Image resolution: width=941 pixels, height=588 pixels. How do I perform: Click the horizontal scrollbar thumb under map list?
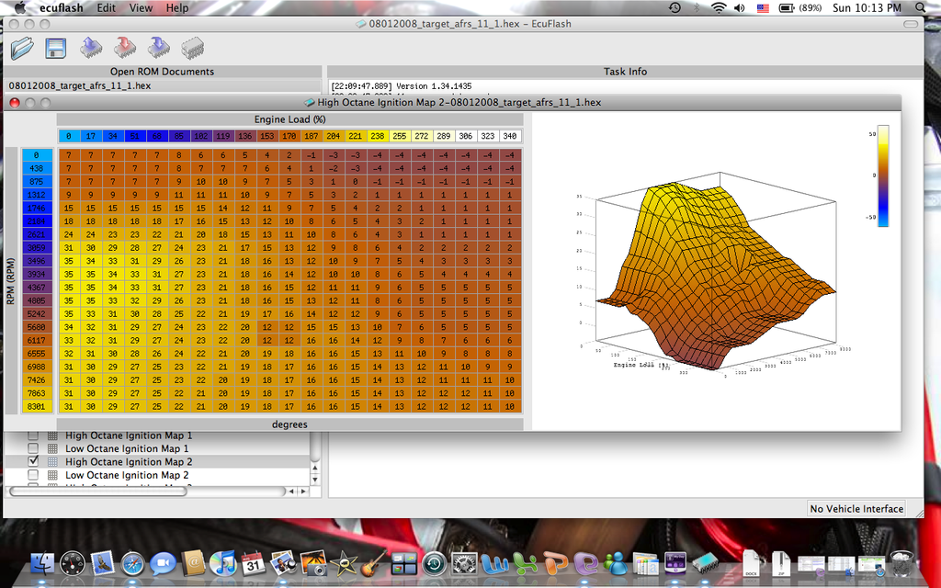(98, 491)
